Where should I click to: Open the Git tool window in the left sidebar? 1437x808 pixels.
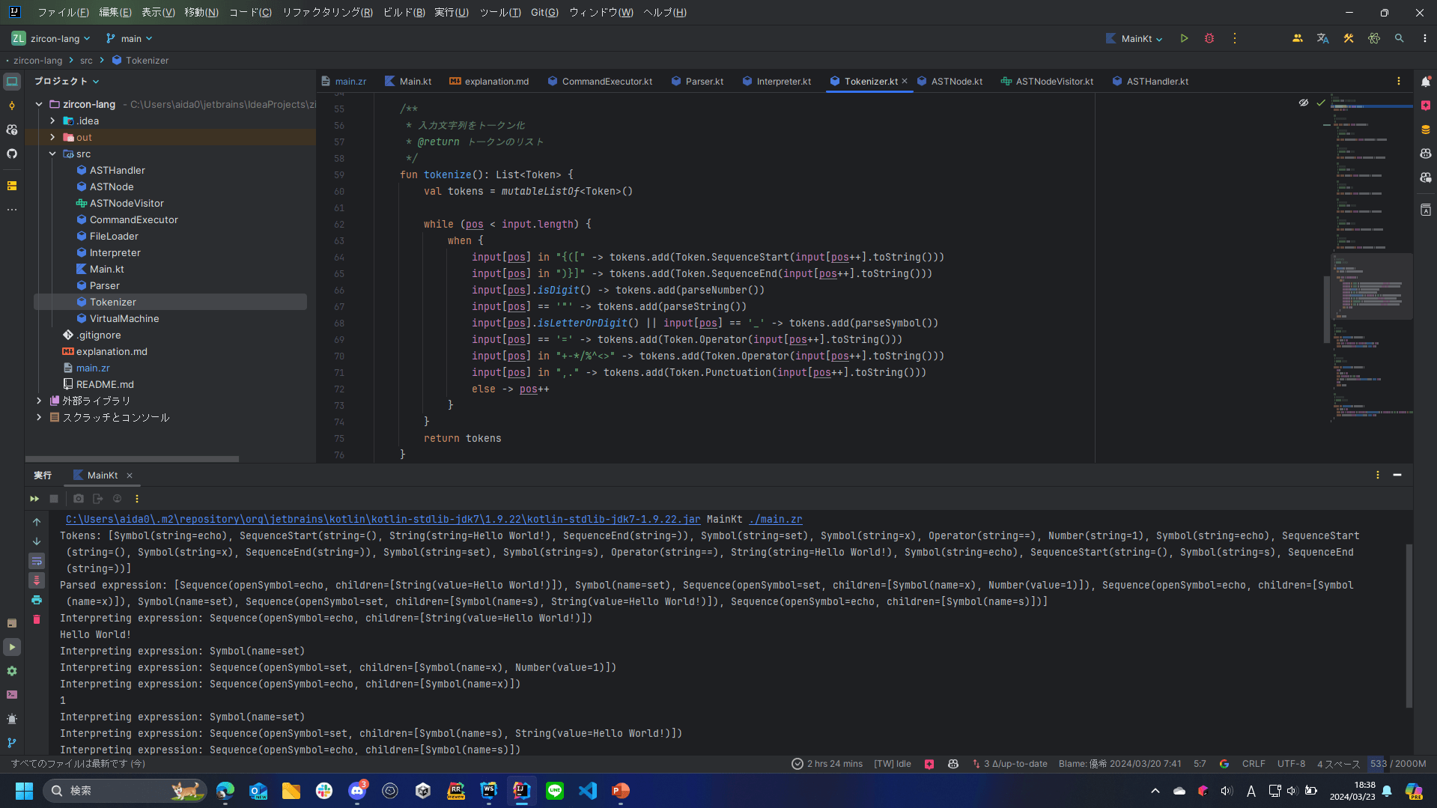pos(12,743)
